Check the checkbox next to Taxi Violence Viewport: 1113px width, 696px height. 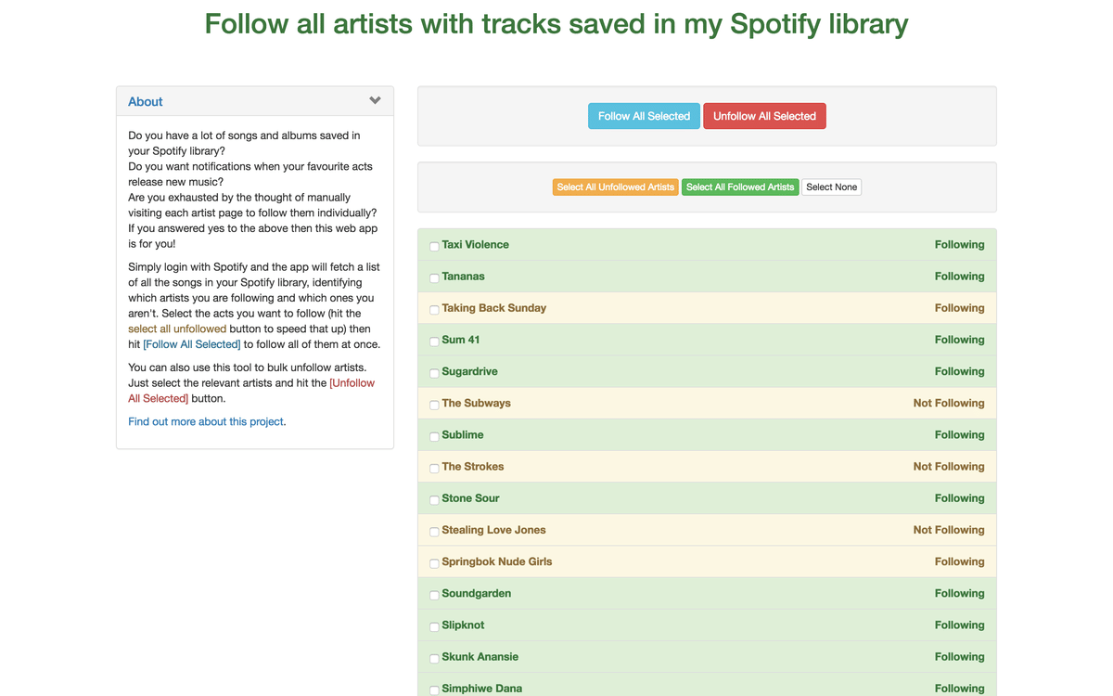434,246
